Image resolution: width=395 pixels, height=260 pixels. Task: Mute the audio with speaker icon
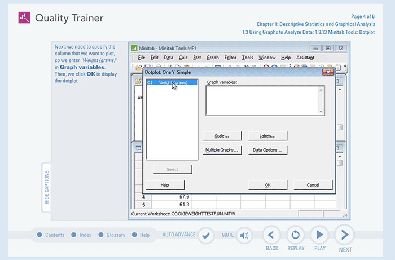[244, 235]
